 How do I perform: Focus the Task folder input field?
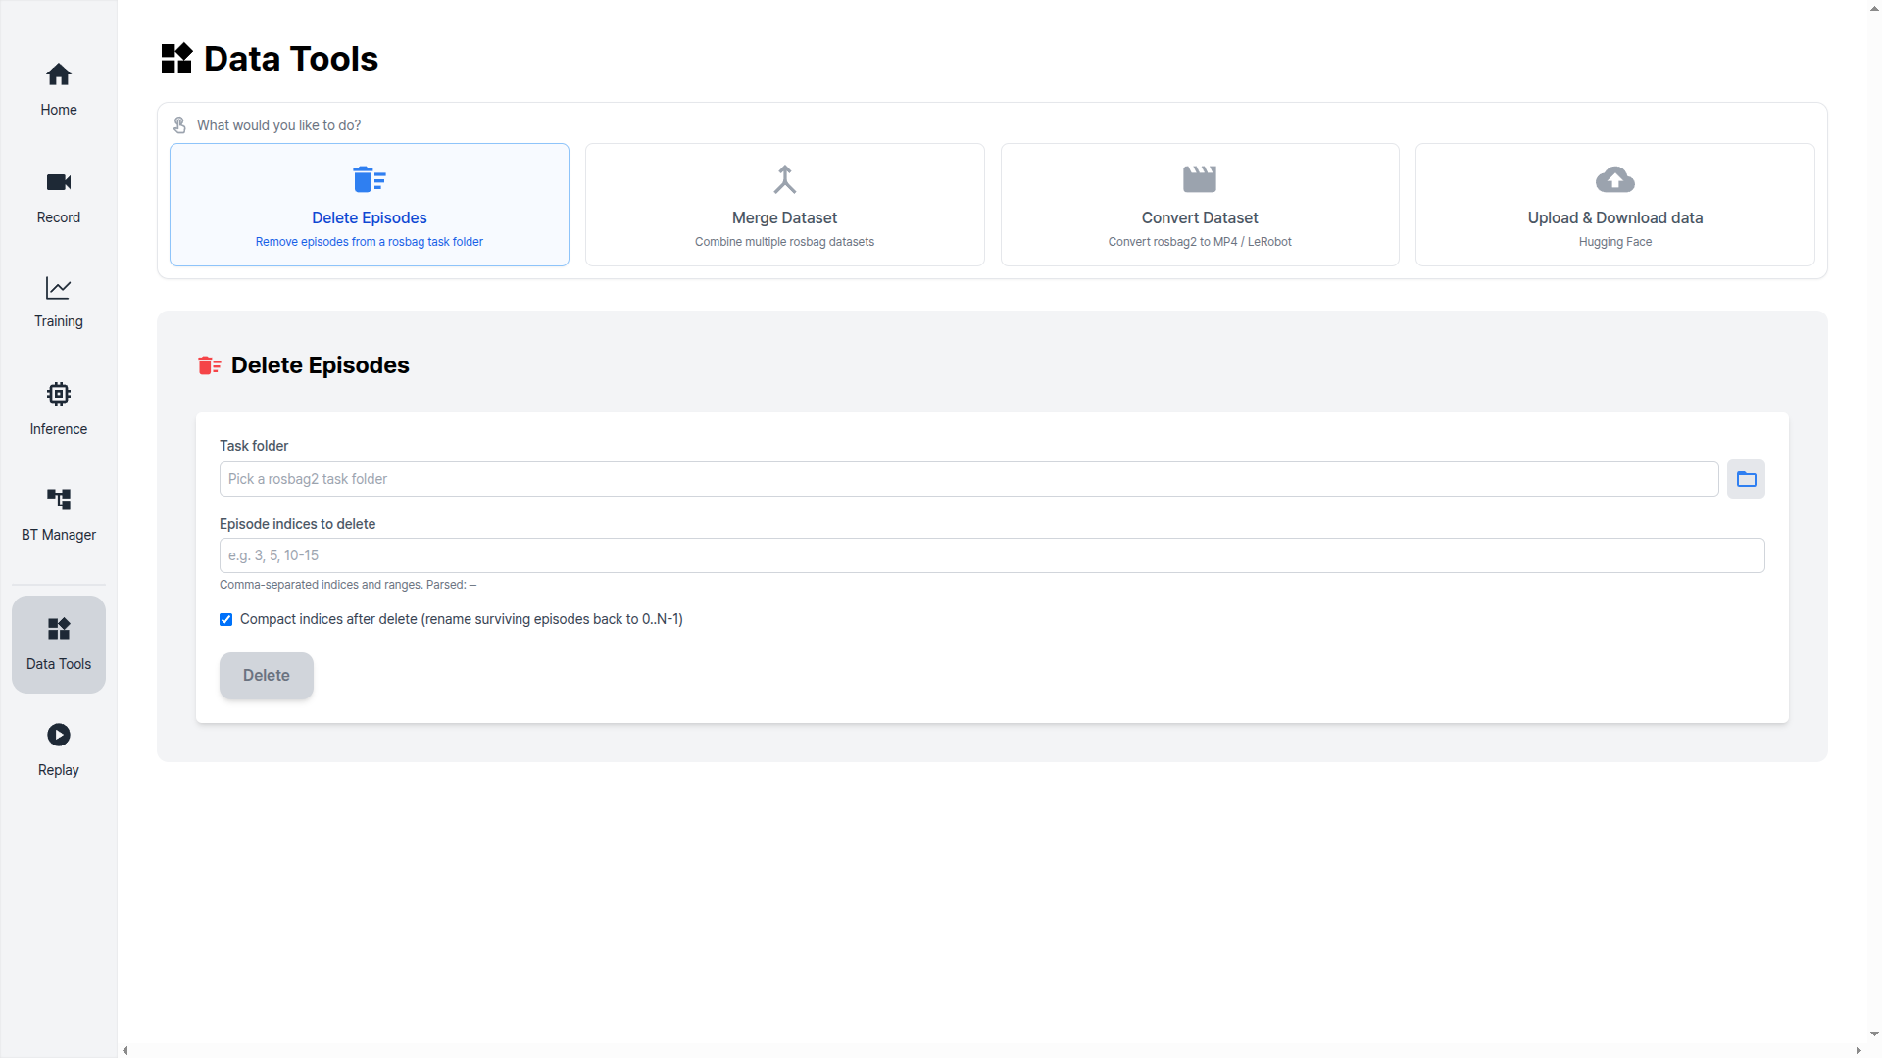click(968, 479)
